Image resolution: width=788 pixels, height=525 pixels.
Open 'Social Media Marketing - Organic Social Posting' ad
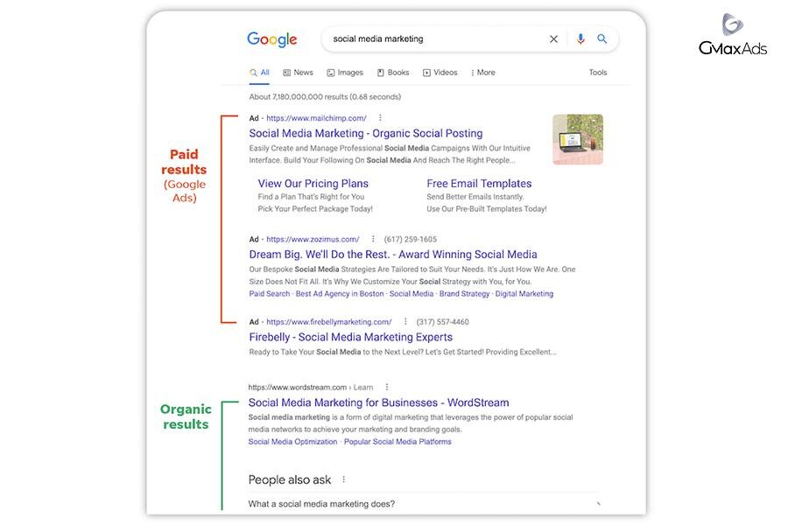pyautogui.click(x=366, y=133)
